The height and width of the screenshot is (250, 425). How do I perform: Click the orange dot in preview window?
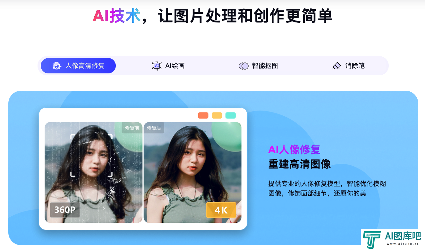203,115
